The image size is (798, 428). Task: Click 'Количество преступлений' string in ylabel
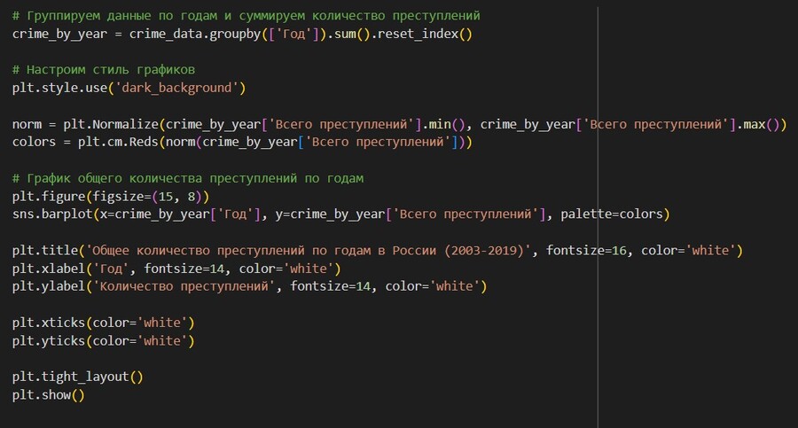tap(184, 286)
